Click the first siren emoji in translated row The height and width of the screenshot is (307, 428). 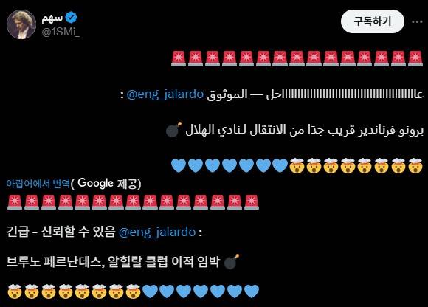[x=15, y=202]
